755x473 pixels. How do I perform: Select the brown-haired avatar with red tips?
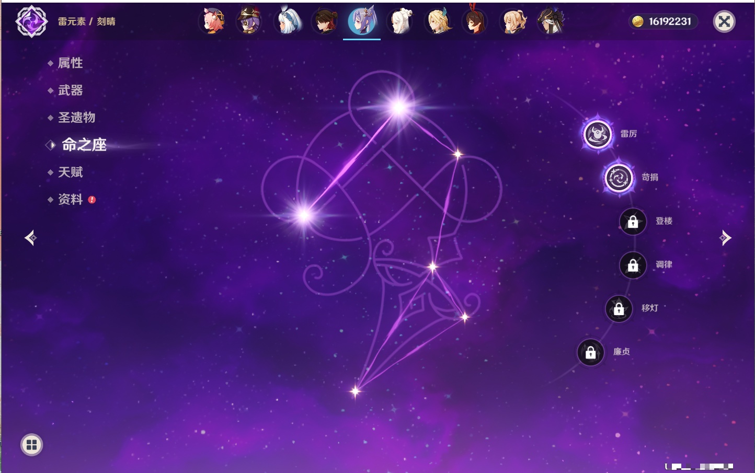tap(325, 21)
